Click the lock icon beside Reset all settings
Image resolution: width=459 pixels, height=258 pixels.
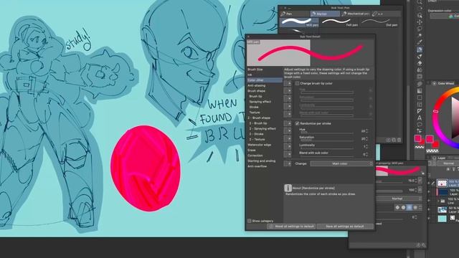point(271,226)
